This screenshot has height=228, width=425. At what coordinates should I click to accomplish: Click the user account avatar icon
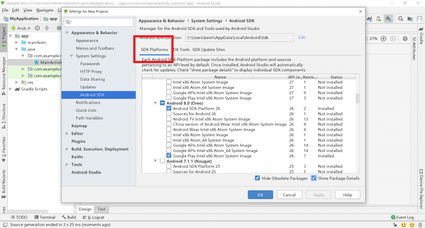(420, 19)
